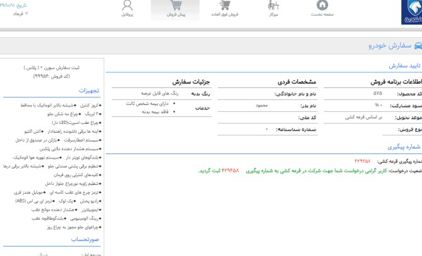Click the product code value ۵۷۵
The width and height of the screenshot is (422, 256).
pyautogui.click(x=377, y=93)
